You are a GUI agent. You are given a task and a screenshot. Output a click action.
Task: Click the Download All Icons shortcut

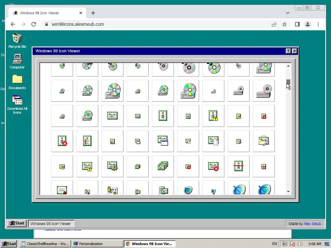[17, 105]
